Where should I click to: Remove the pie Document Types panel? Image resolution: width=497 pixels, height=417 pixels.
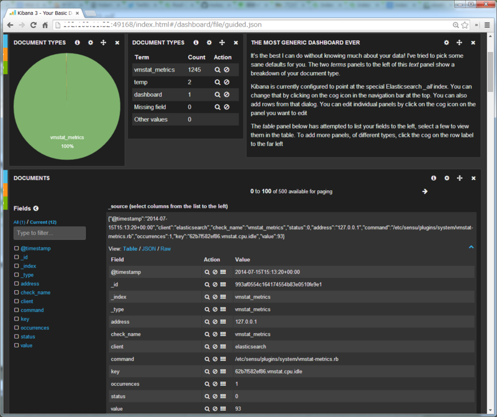117,42
